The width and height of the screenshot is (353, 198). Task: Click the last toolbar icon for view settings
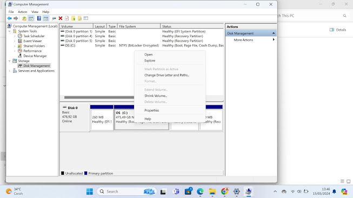pos(86,18)
